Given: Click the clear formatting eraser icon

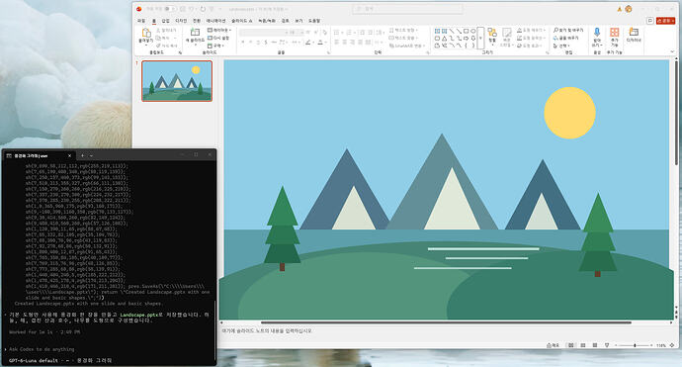Looking at the screenshot, I should [324, 33].
